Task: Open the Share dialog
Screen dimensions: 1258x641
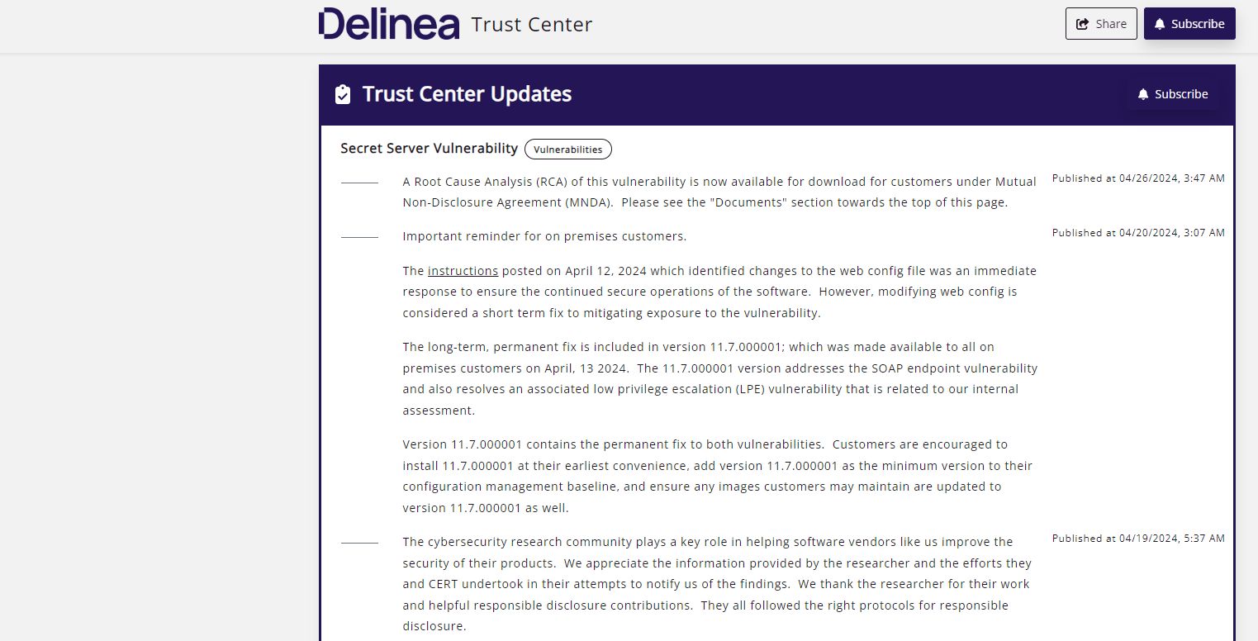Action: pos(1101,23)
